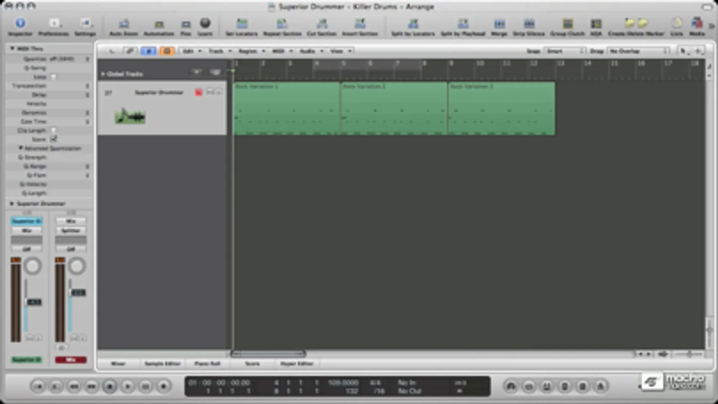Collapse the MIDI Thru disclosure triangle
The width and height of the screenshot is (718, 404).
[x=12, y=48]
